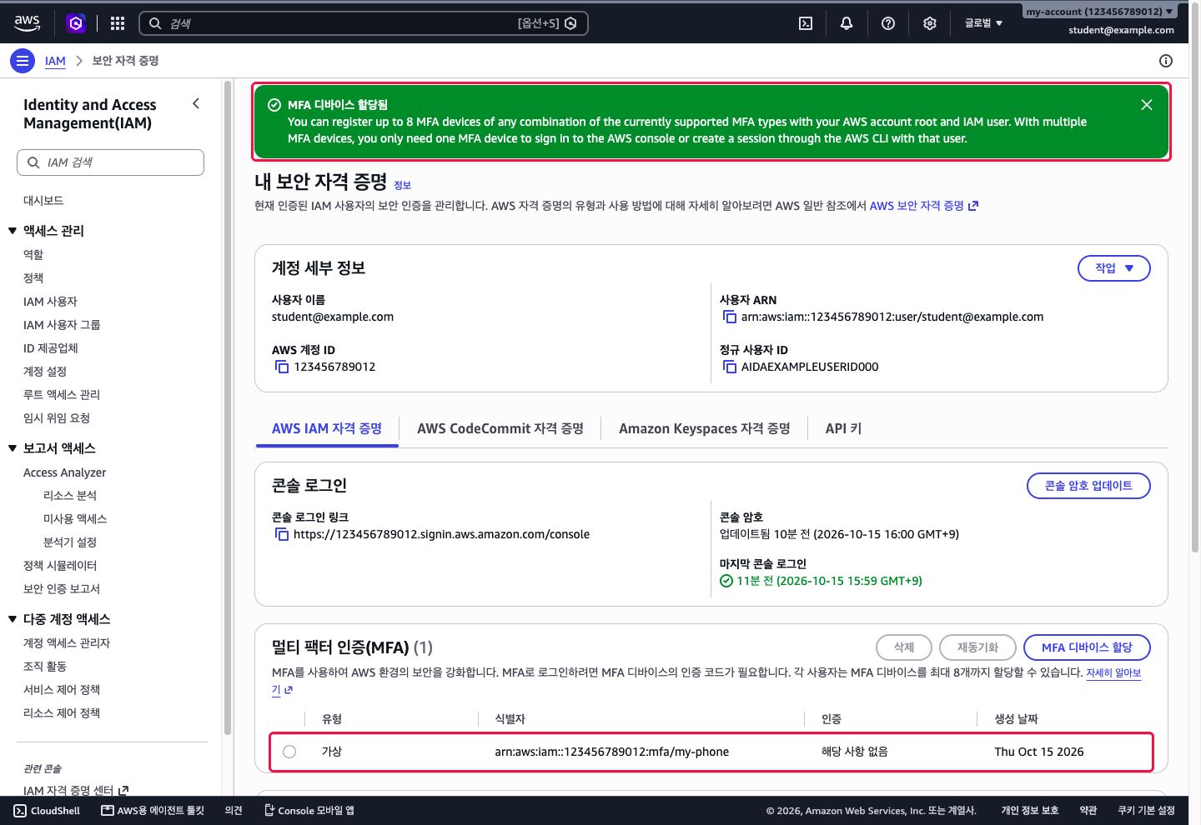This screenshot has height=825, width=1201.
Task: Open the IAM breadcrumb link
Action: click(x=55, y=61)
